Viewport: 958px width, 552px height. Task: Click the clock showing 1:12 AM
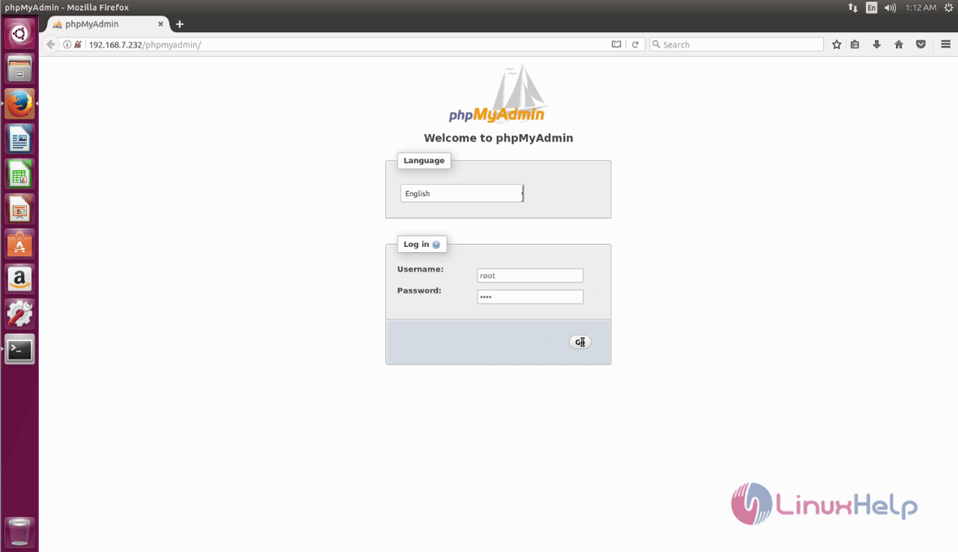tap(920, 7)
